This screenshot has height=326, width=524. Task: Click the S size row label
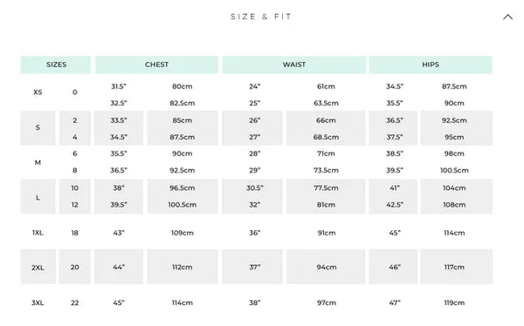point(38,128)
